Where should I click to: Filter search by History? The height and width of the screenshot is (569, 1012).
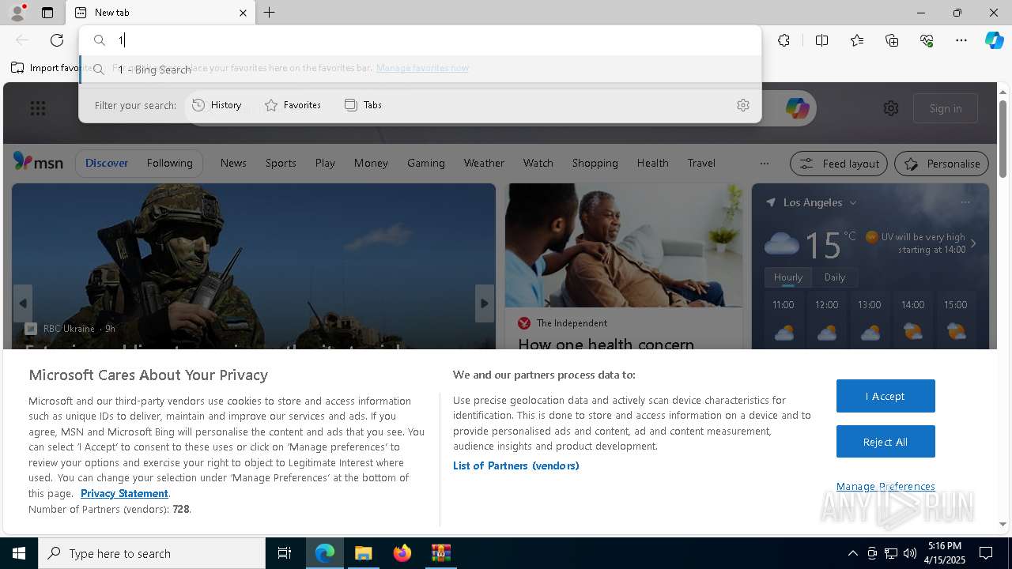click(x=217, y=105)
